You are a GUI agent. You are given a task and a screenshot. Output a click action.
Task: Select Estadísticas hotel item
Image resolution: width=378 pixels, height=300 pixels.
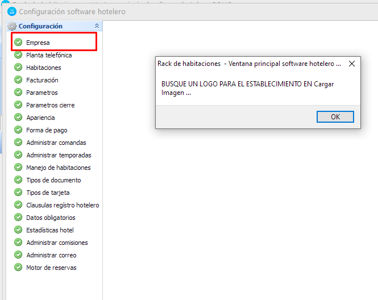pyautogui.click(x=50, y=230)
